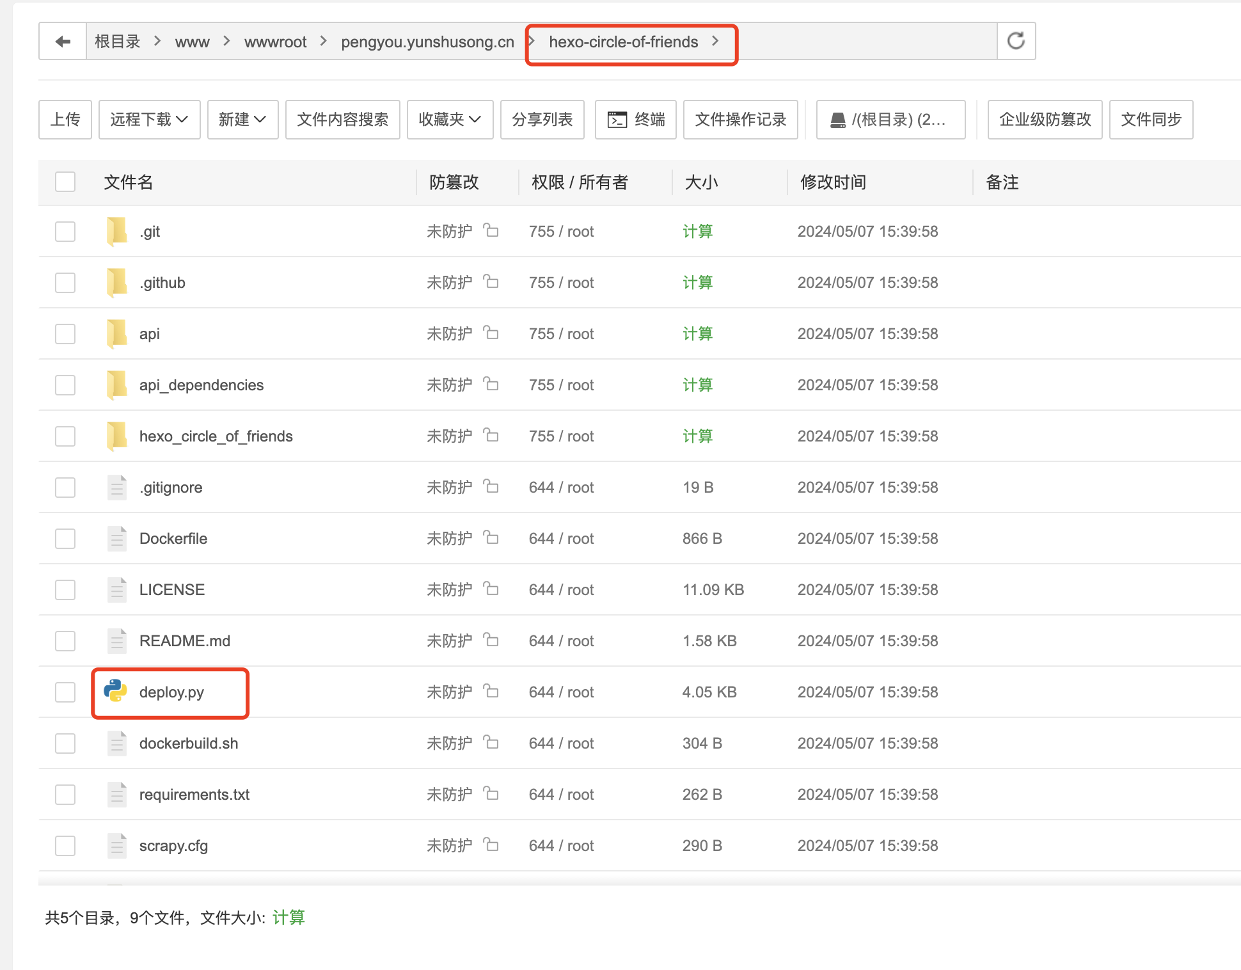Check the api row checkbox
The width and height of the screenshot is (1241, 970).
pos(65,333)
